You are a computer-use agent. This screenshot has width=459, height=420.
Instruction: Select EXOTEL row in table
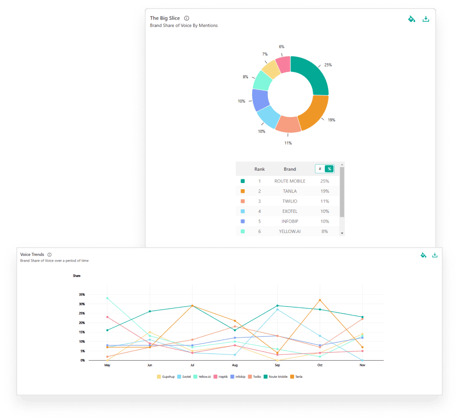click(x=288, y=211)
